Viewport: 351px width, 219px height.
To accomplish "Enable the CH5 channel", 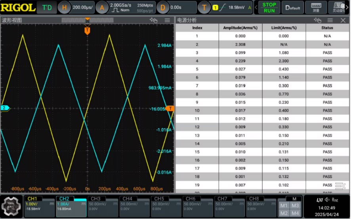I will tap(159, 199).
